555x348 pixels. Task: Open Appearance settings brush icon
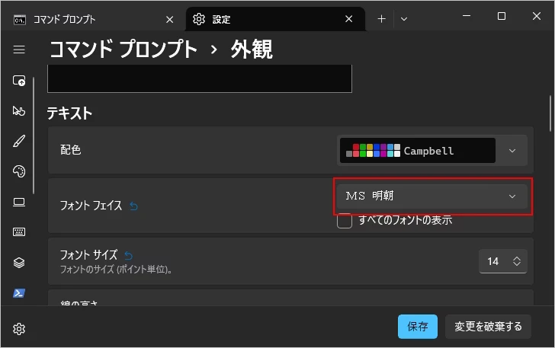(19, 141)
